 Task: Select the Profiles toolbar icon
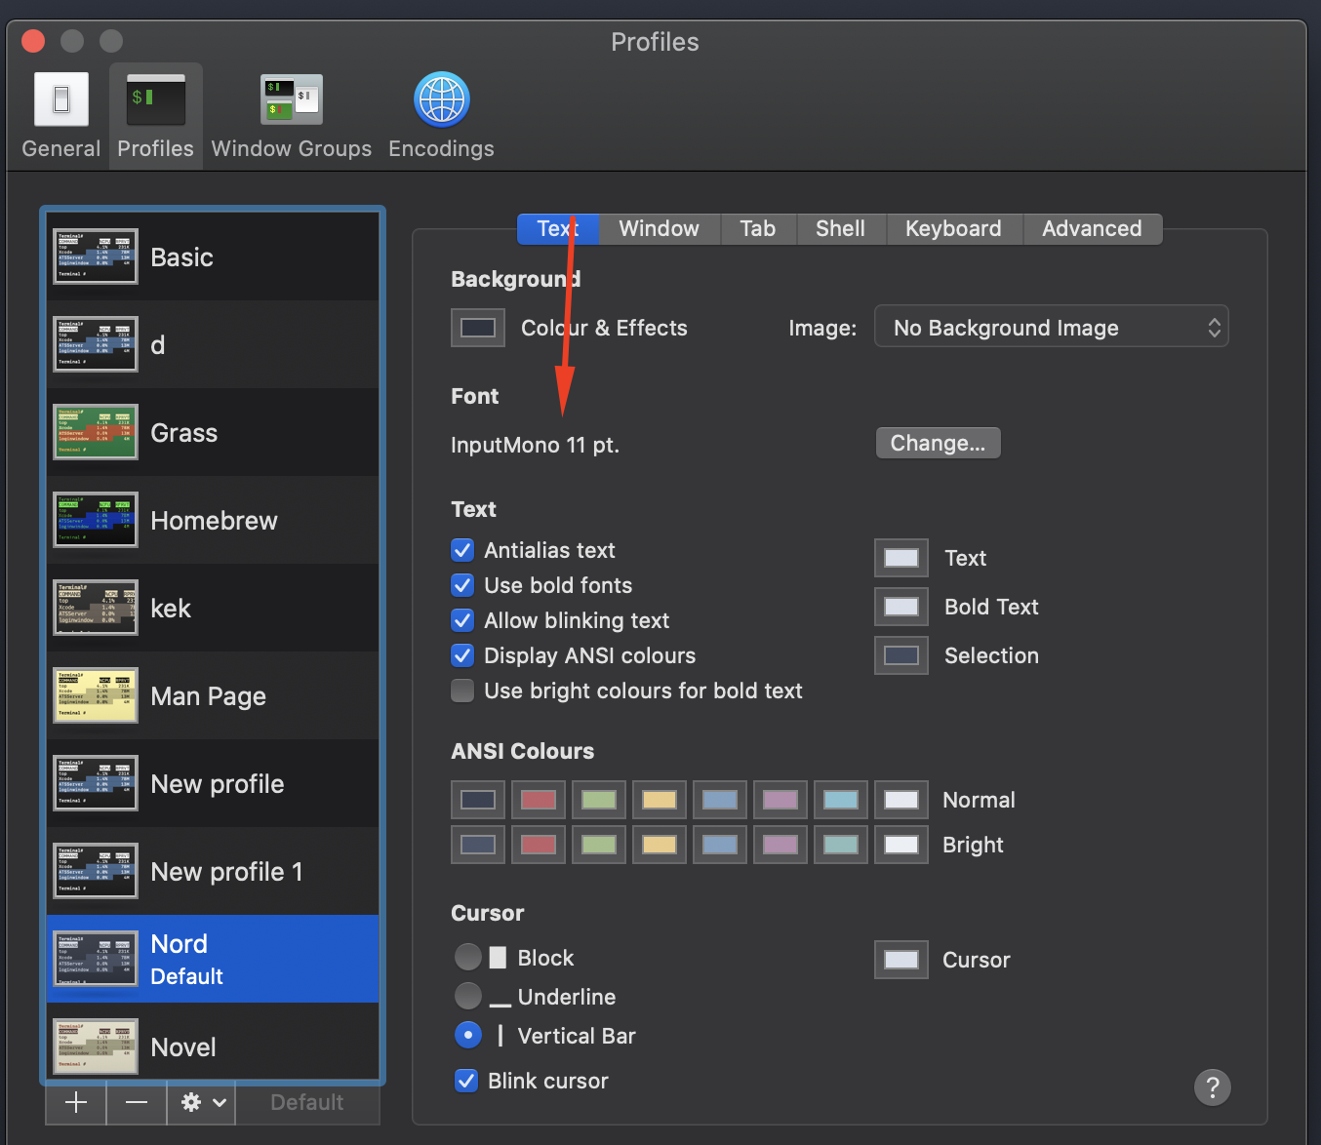click(155, 112)
